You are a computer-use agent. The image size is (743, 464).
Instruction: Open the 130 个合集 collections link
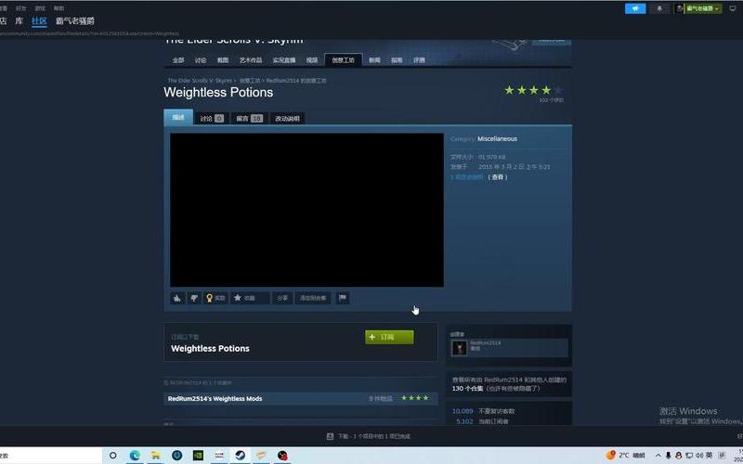point(467,389)
